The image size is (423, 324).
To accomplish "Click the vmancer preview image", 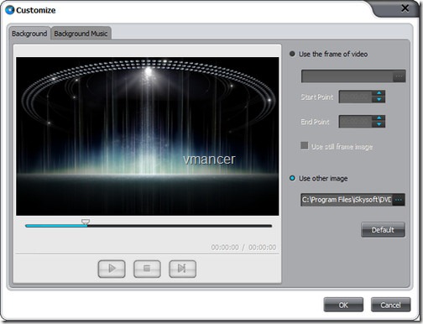I will tap(148, 136).
